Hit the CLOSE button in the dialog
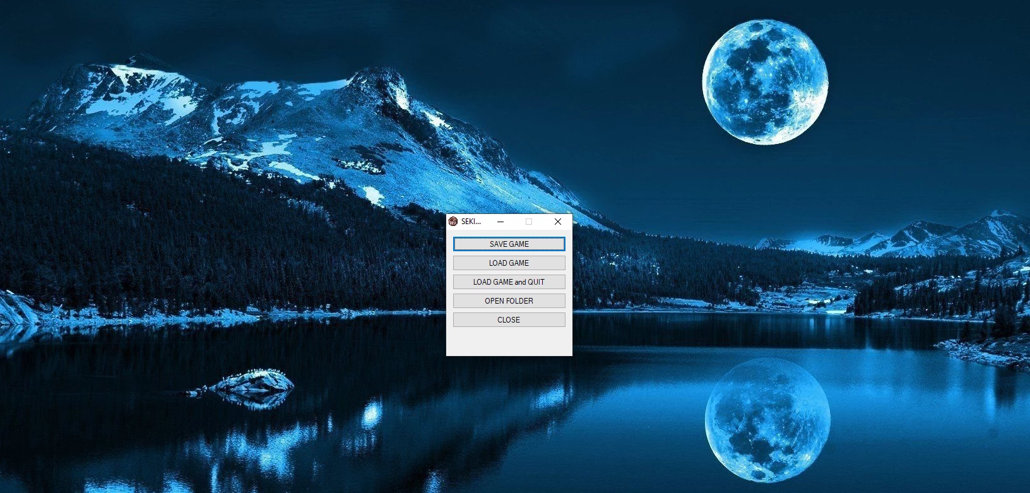This screenshot has width=1030, height=493. (509, 320)
